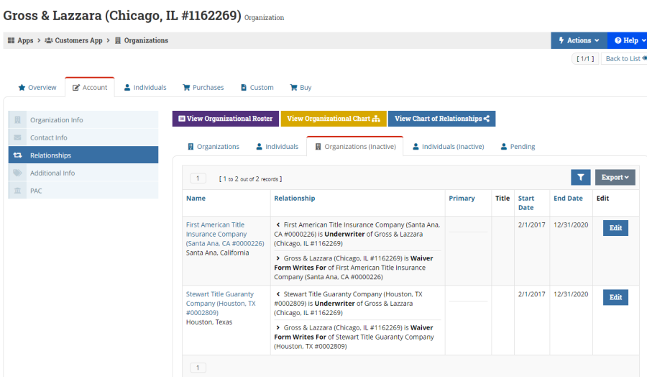
Task: Select the Organizations (Inactive) sub-tab
Action: [x=355, y=147]
